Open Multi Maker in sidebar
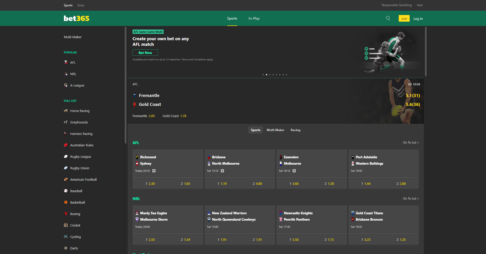This screenshot has height=254, width=486. pyautogui.click(x=73, y=37)
